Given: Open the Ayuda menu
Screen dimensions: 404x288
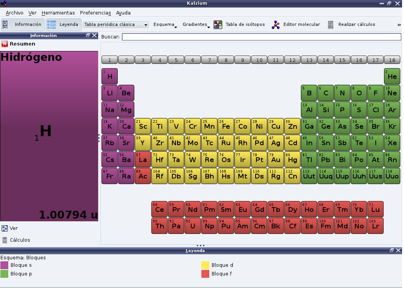Looking at the screenshot, I should [123, 13].
